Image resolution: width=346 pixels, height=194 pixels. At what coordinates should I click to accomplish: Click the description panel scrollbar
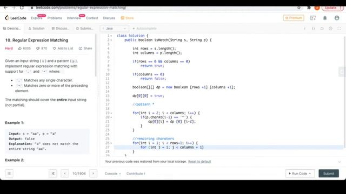click(96, 55)
